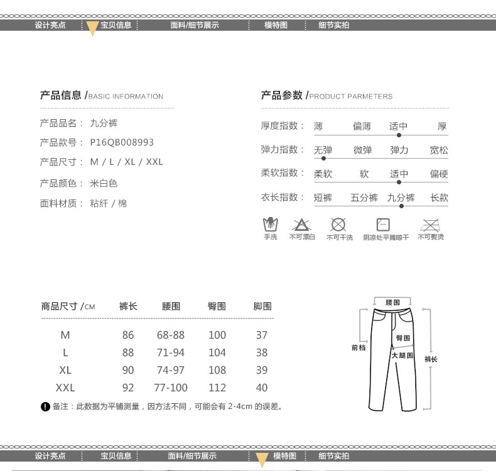
Task: Open 模特图 tab in bottom navigation
Action: (284, 456)
